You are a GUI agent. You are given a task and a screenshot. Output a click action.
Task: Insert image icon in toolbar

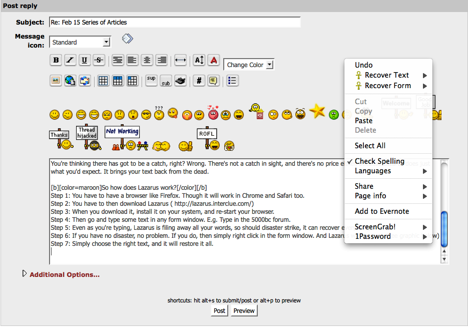[56, 81]
